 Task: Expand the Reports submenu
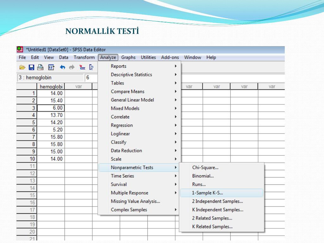[x=139, y=66]
